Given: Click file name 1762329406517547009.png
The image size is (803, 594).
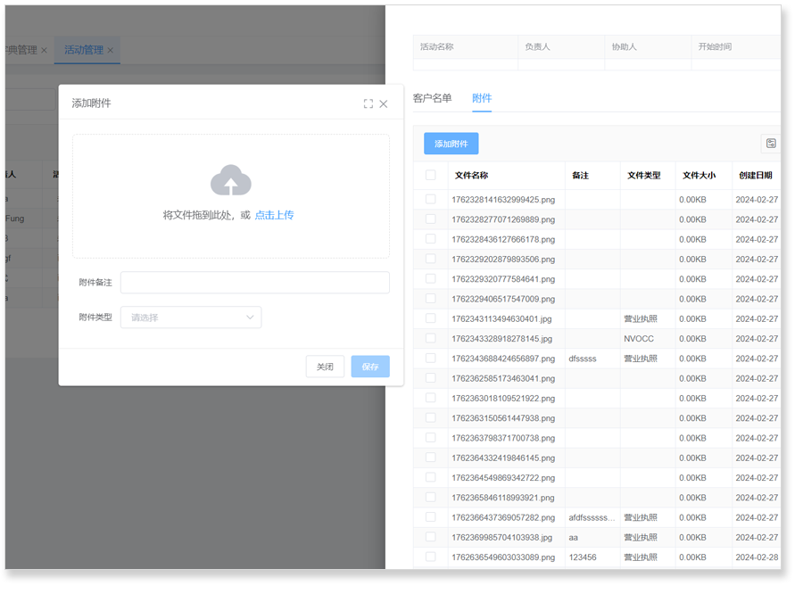Looking at the screenshot, I should (503, 299).
